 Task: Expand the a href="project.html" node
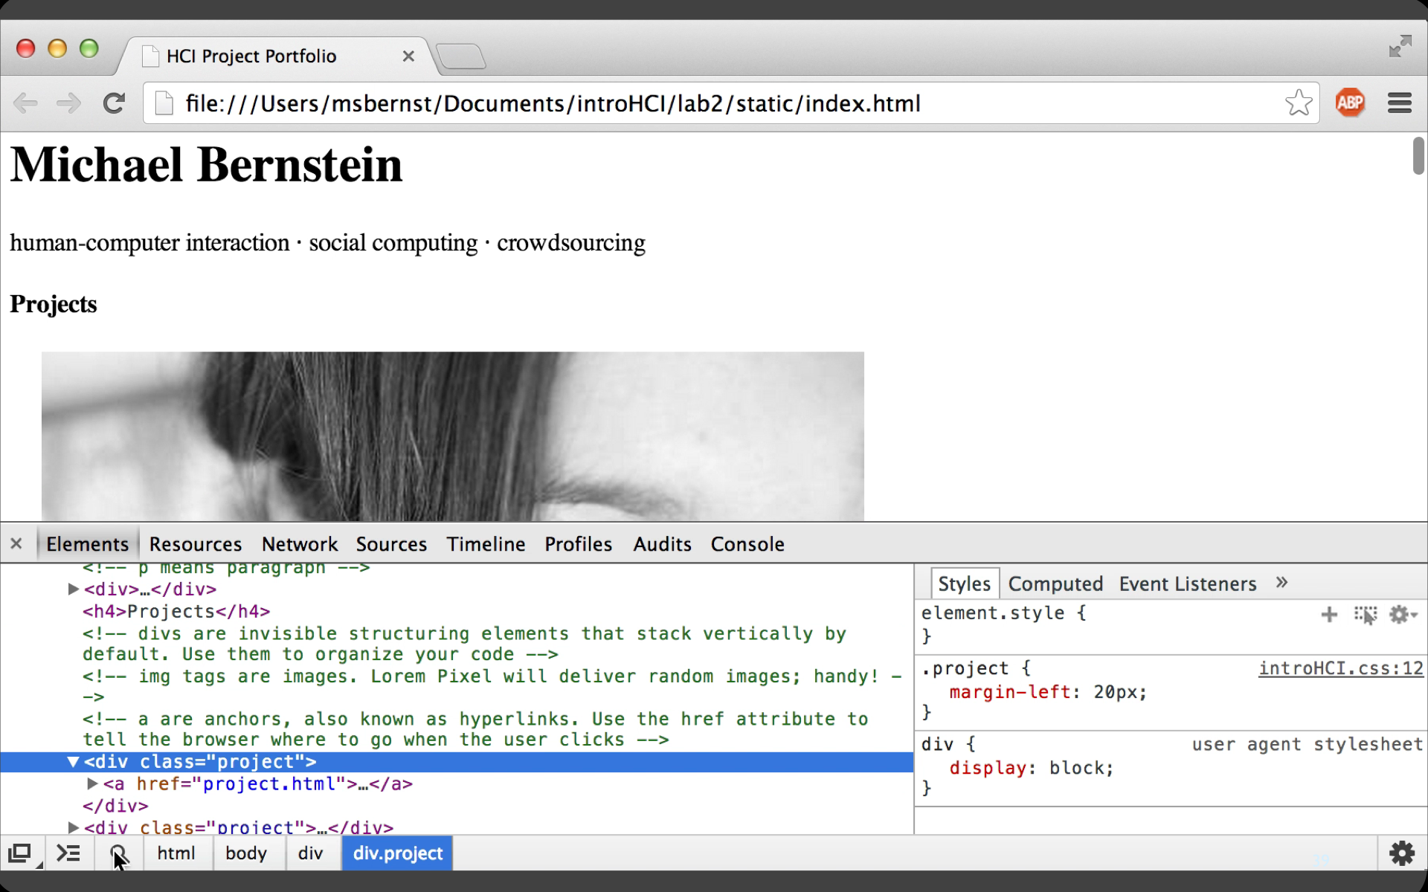click(x=92, y=783)
